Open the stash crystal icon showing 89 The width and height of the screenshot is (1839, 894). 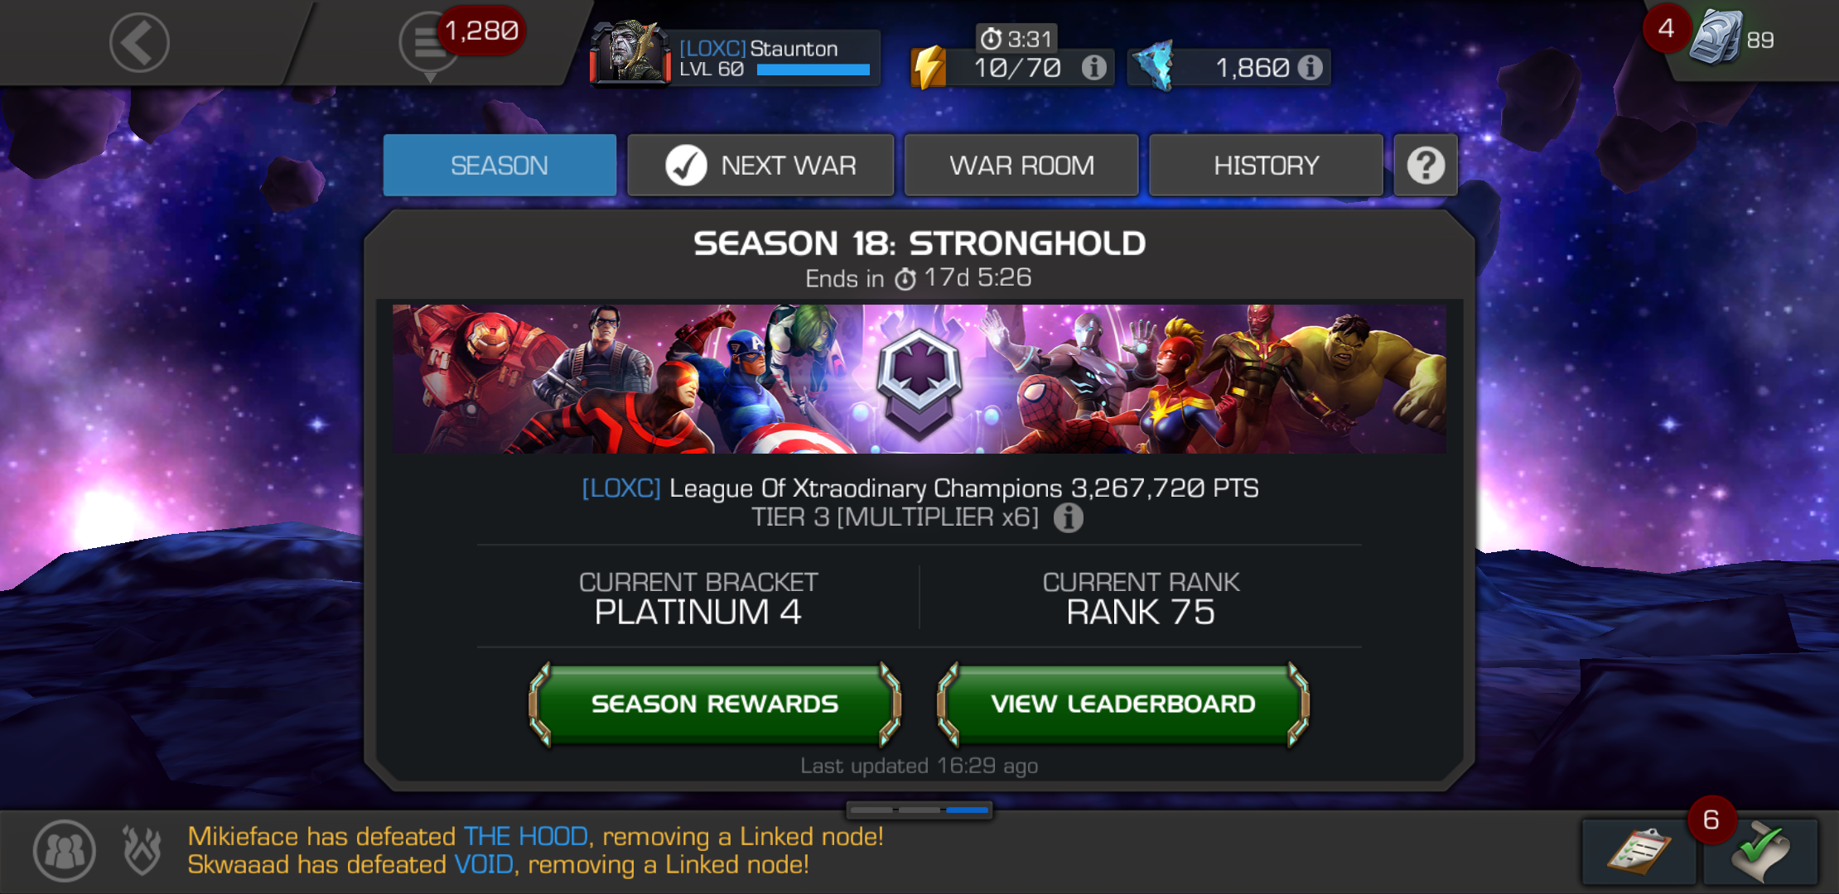coord(1716,38)
